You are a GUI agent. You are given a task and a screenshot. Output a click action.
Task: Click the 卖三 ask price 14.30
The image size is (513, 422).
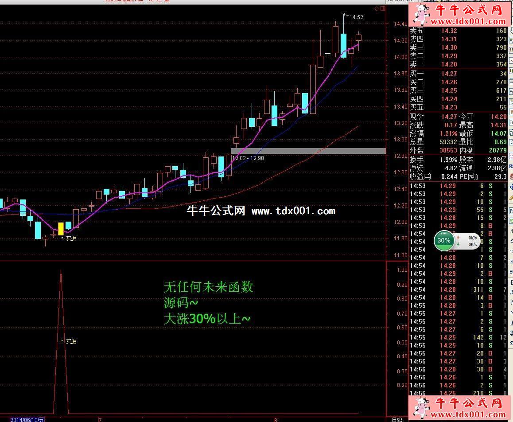click(449, 47)
